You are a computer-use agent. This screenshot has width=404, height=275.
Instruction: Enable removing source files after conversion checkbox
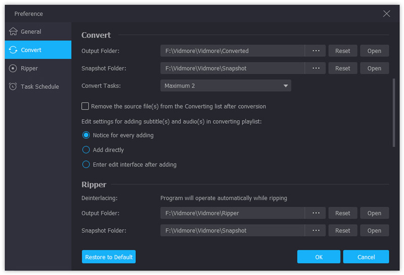tap(85, 106)
